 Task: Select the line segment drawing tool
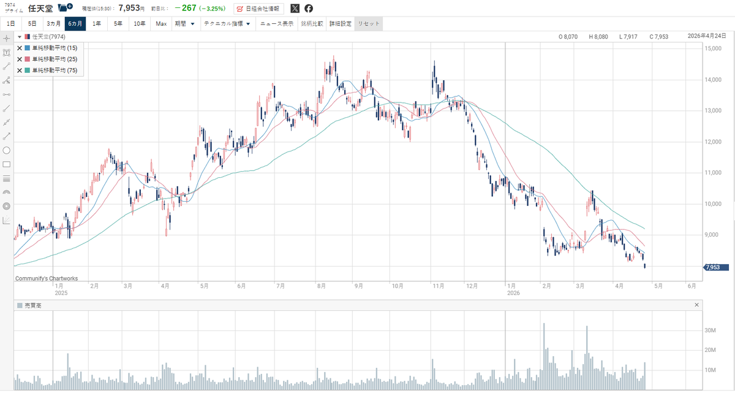(7, 66)
